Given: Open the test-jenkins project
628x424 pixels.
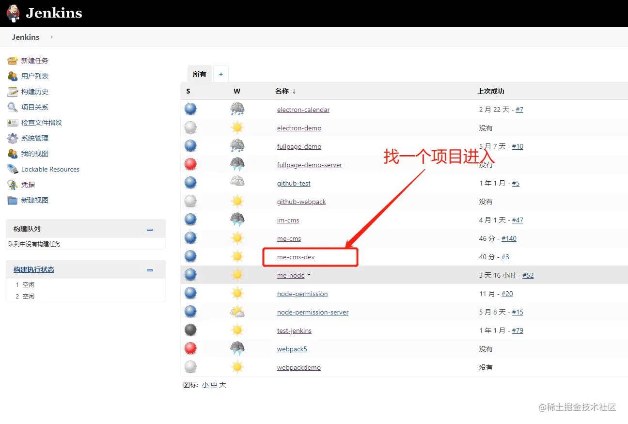Looking at the screenshot, I should pos(294,330).
